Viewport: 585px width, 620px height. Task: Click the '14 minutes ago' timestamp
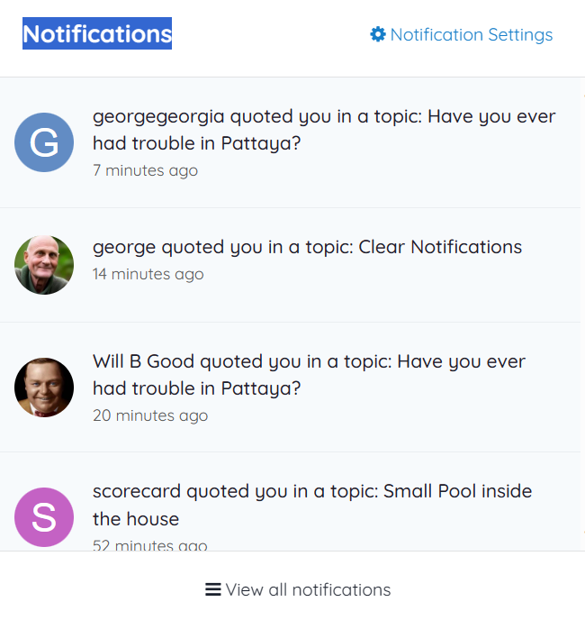(148, 274)
